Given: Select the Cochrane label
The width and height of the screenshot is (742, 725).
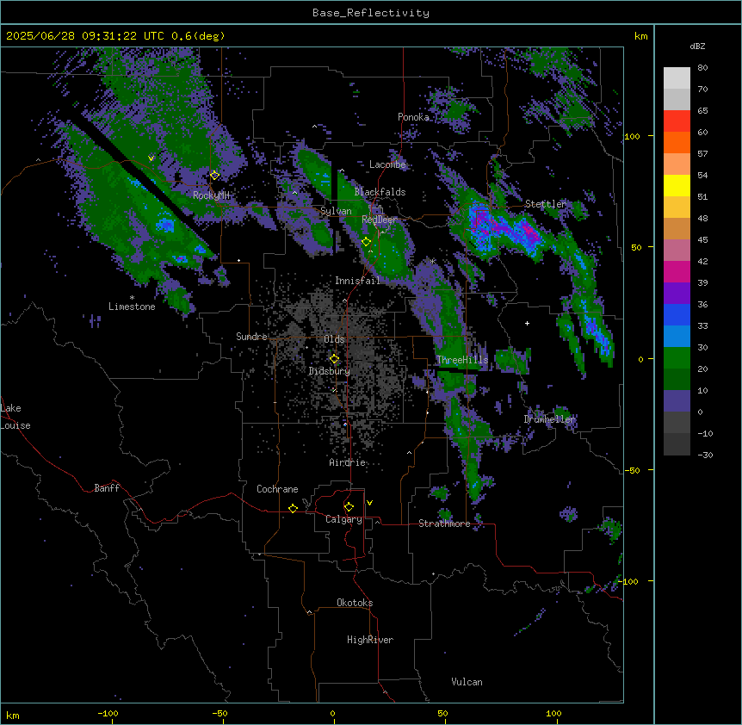Looking at the screenshot, I should [x=277, y=489].
